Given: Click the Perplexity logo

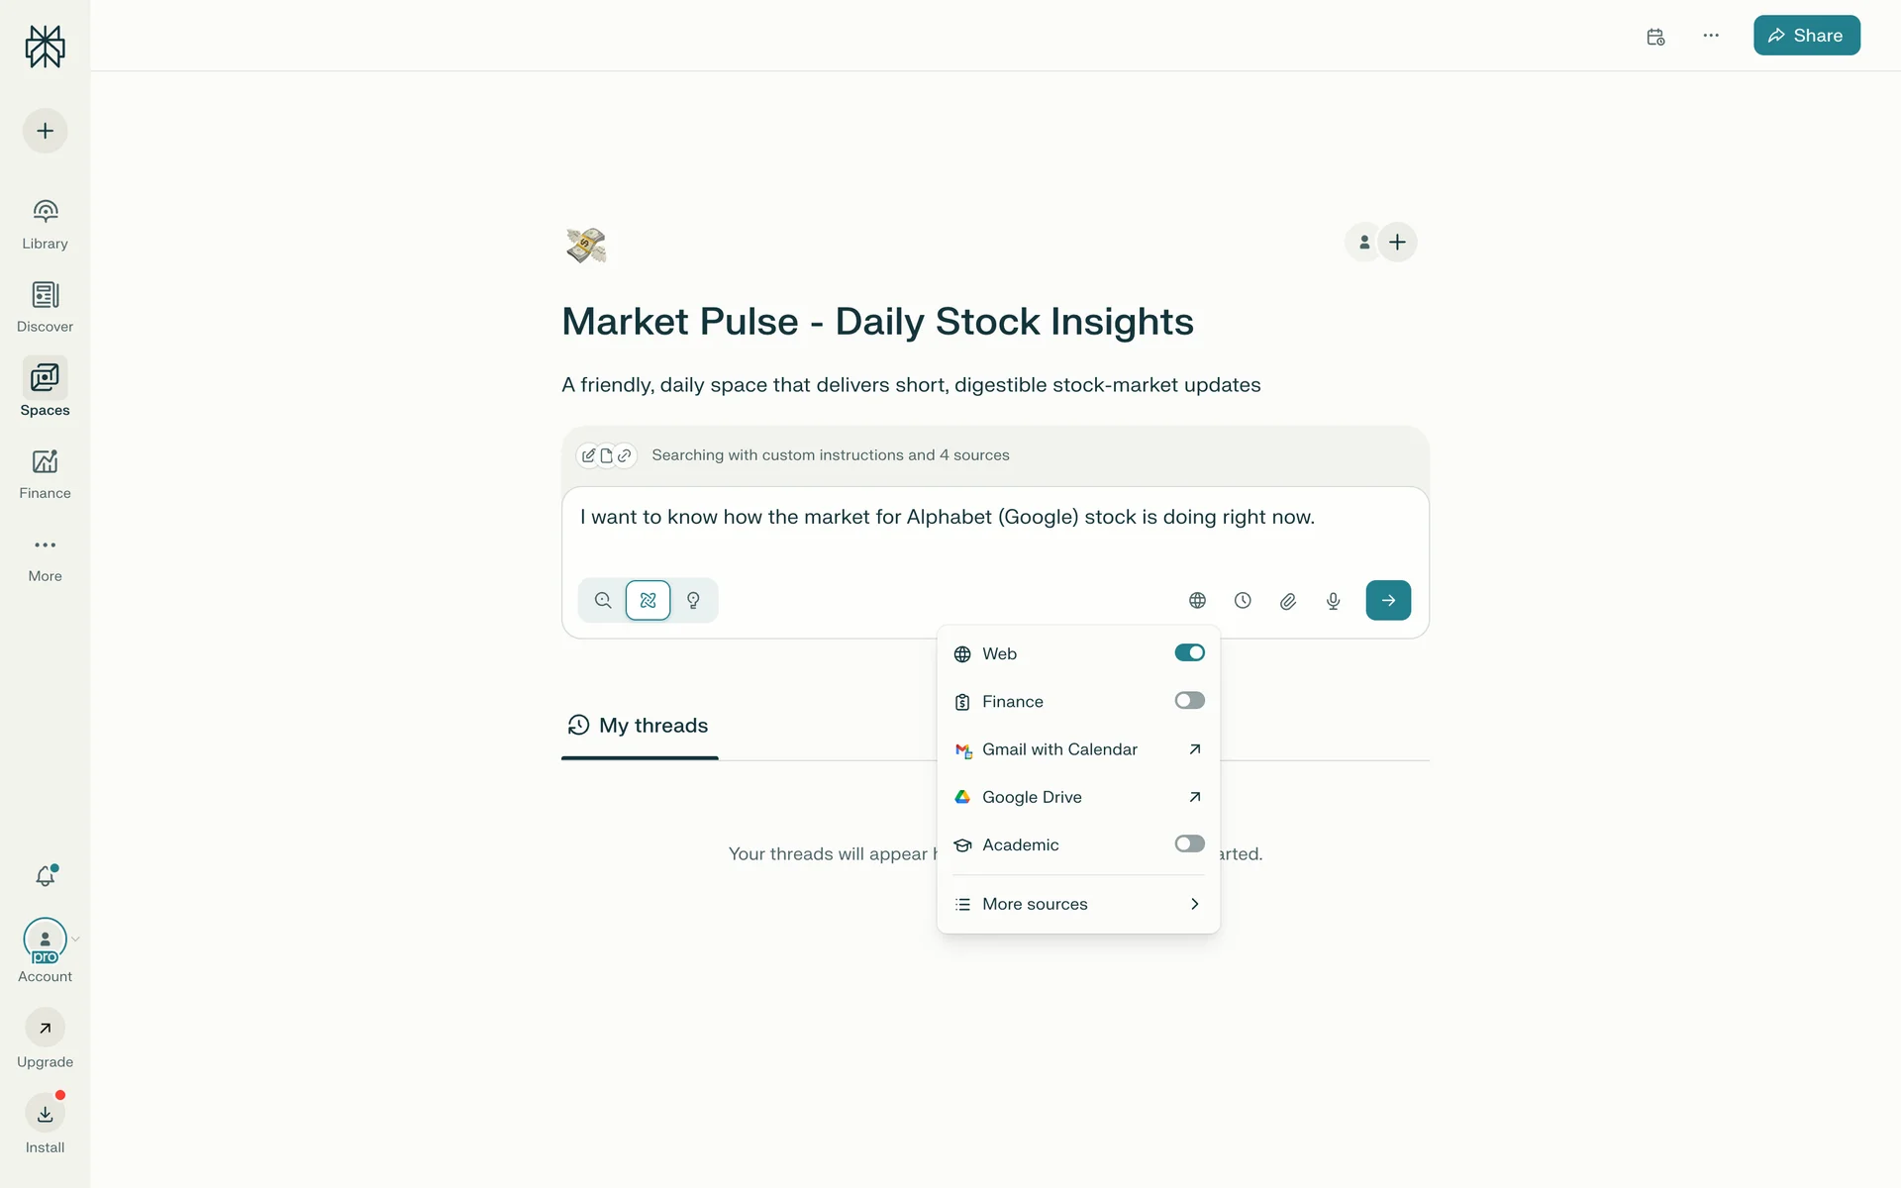Looking at the screenshot, I should [x=46, y=47].
